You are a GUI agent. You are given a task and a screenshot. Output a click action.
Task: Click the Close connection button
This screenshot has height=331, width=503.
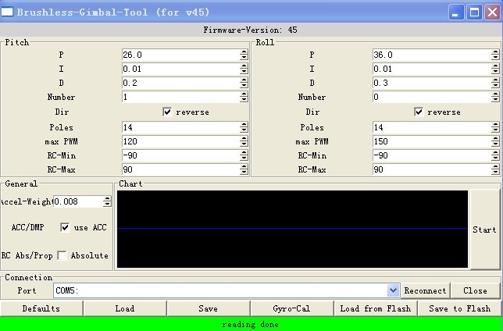pos(476,290)
